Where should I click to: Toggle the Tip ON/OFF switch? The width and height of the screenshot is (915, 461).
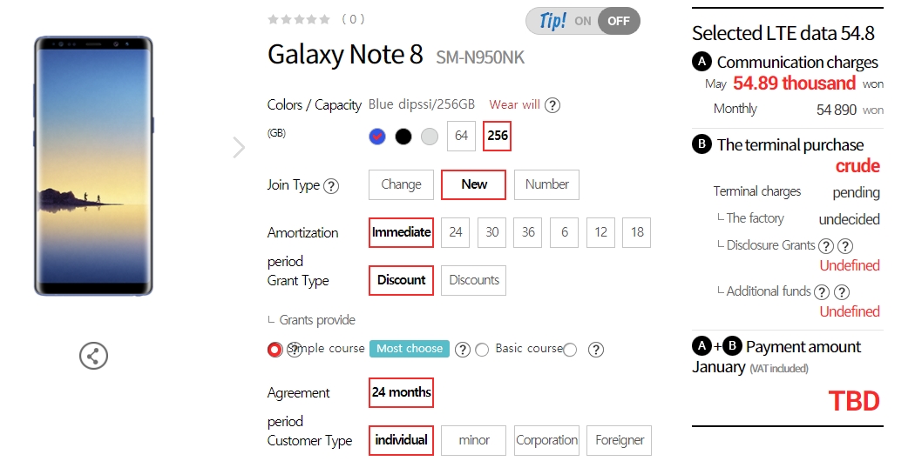pos(583,21)
